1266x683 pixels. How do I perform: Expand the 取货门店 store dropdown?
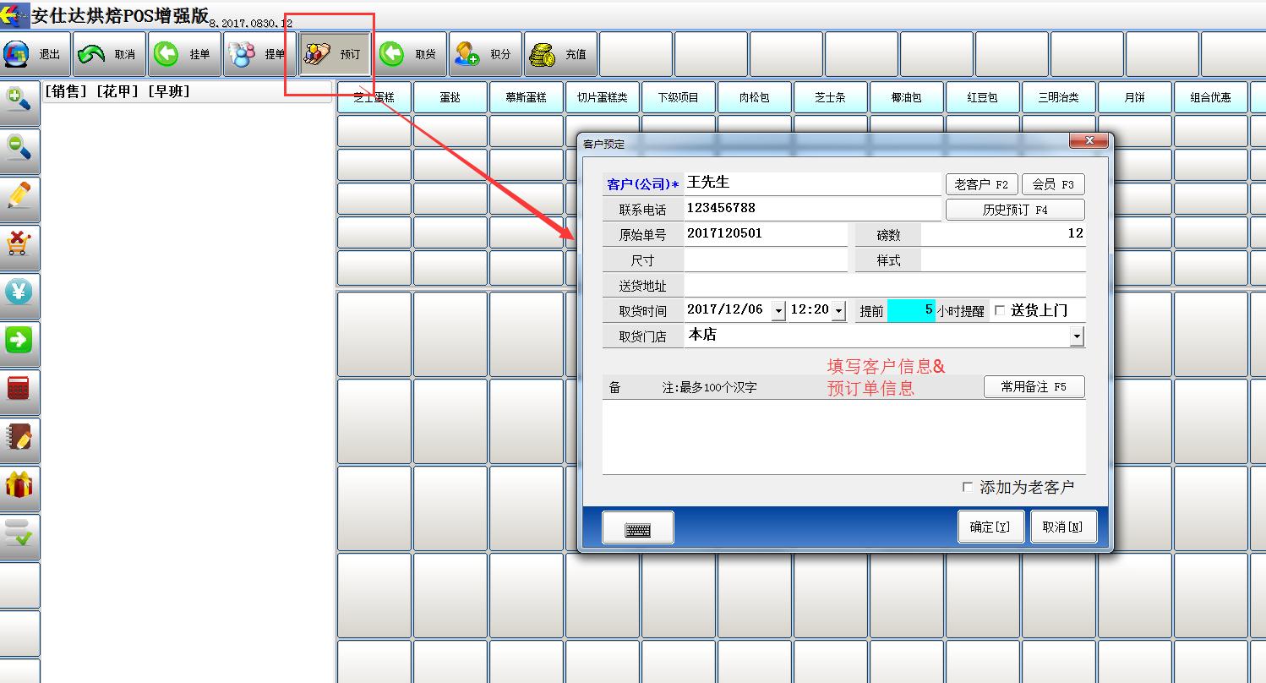(x=1077, y=336)
